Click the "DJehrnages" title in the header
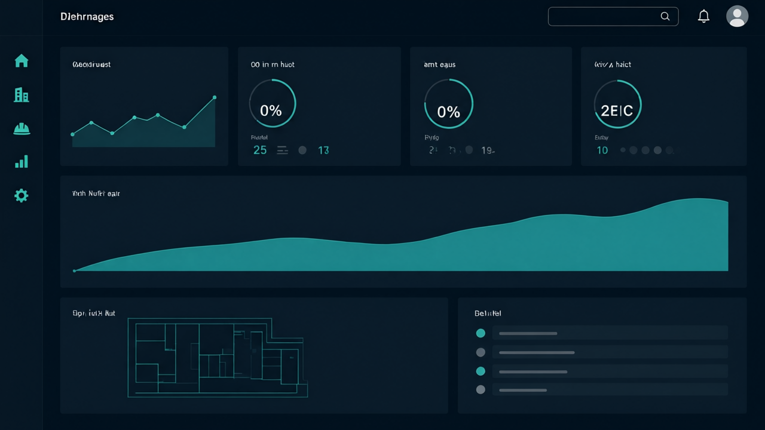The height and width of the screenshot is (430, 765). (x=87, y=17)
